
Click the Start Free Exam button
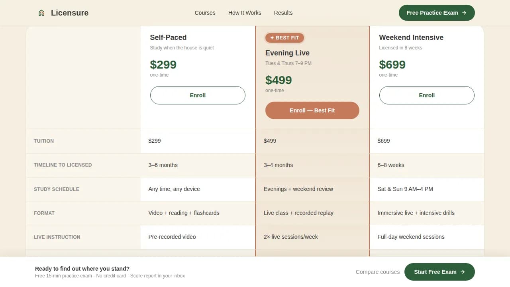click(x=439, y=272)
